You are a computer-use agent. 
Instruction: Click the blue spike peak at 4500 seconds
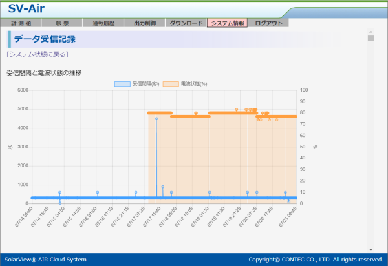156,118
